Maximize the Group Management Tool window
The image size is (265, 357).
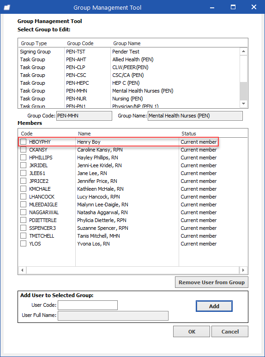(233, 7)
